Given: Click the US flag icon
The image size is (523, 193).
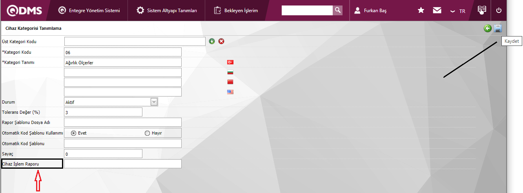Looking at the screenshot, I should coord(230,92).
